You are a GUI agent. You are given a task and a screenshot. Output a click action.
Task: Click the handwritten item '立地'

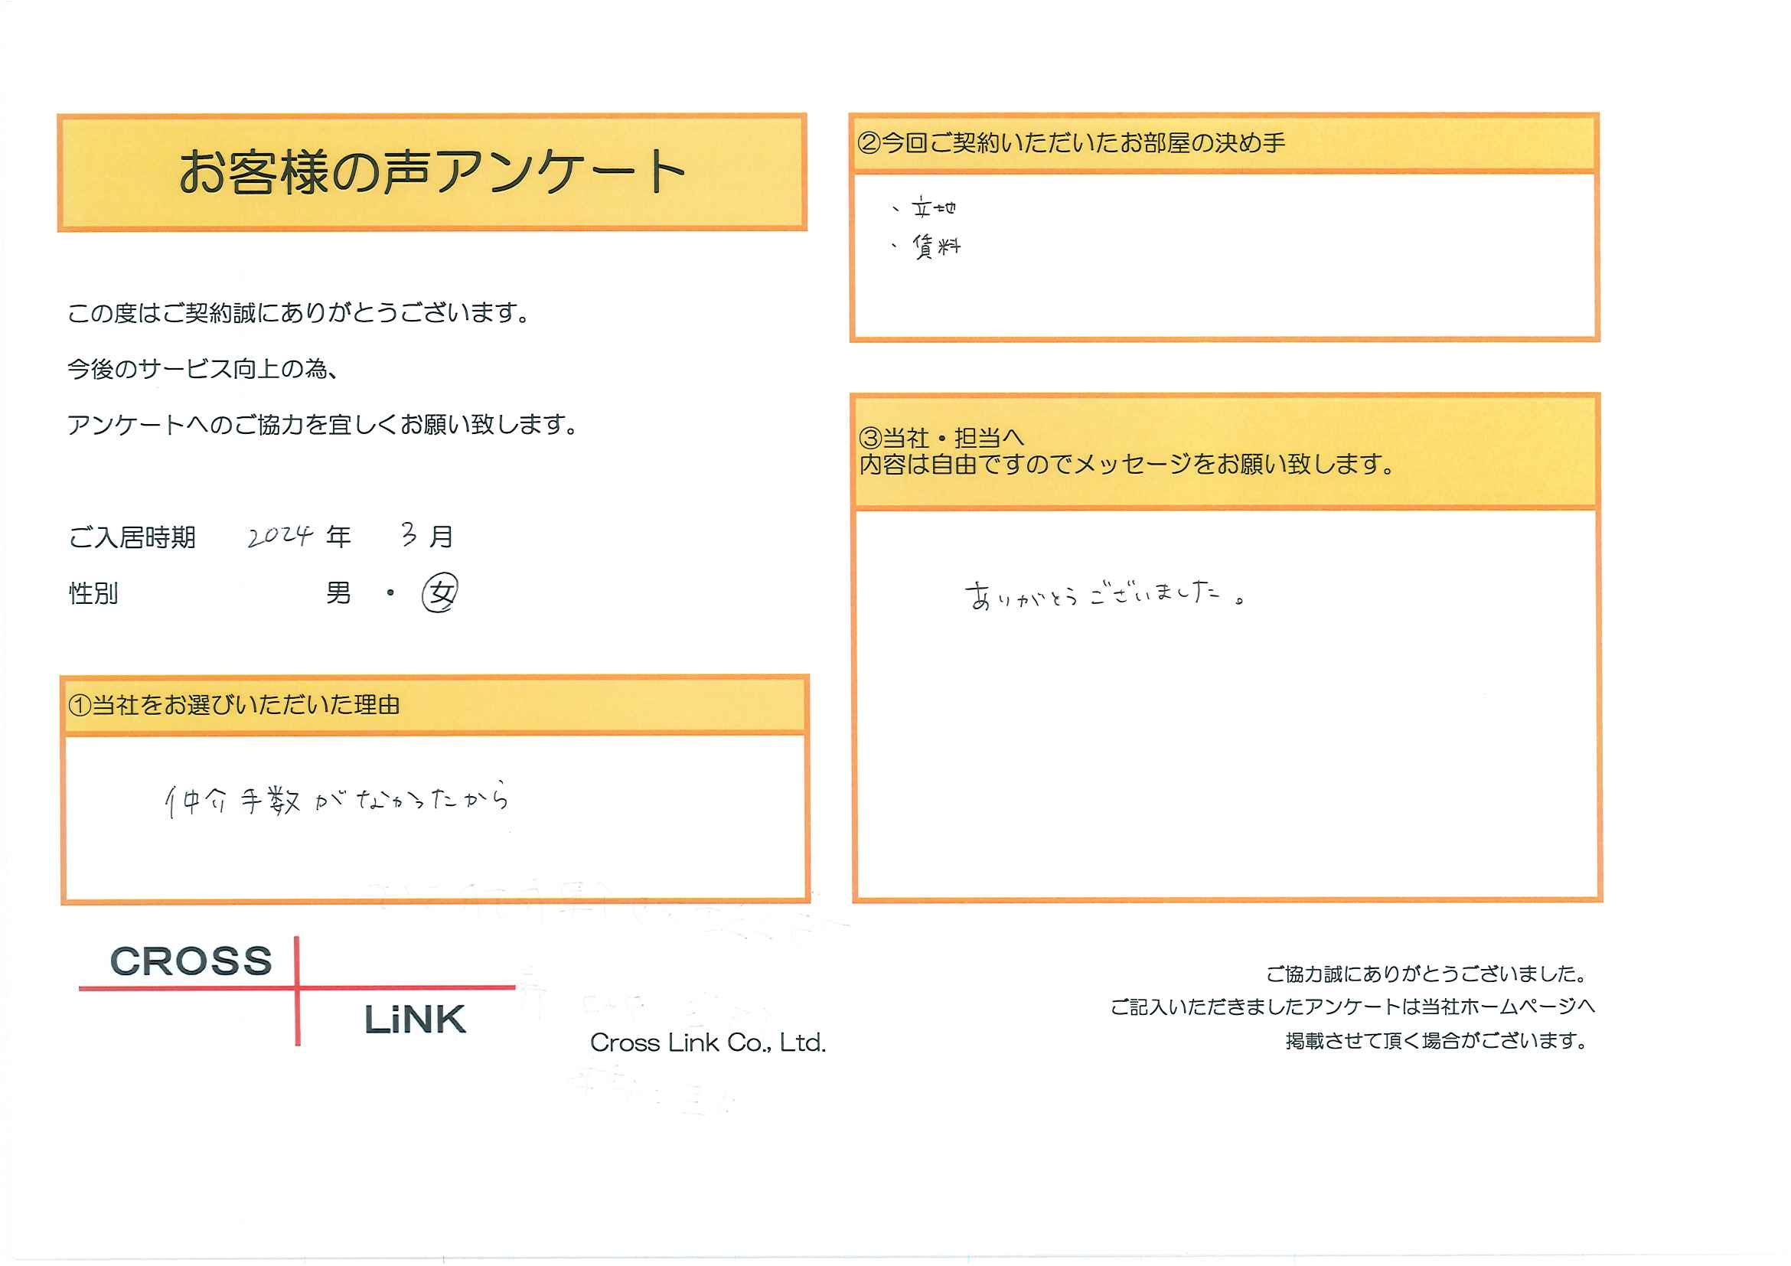point(933,208)
